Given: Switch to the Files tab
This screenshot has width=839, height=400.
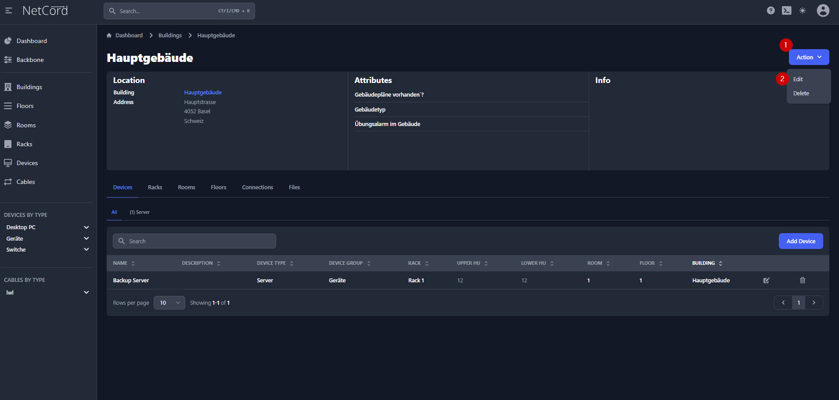Looking at the screenshot, I should click(295, 187).
